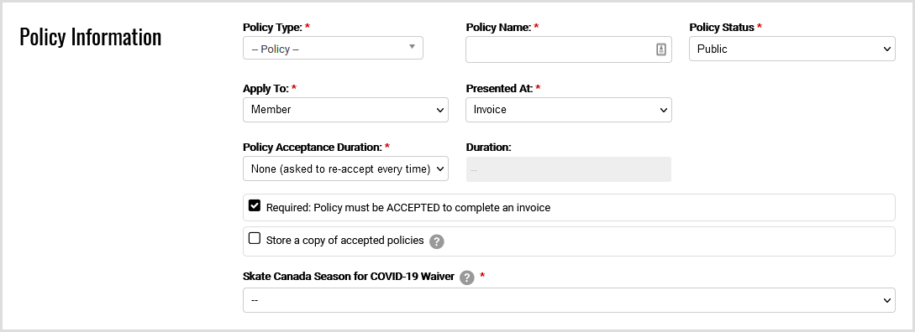
Task: Open the Apply To dropdown showing Member
Action: point(345,110)
